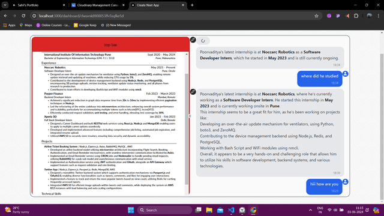Open the purple extension icon in toolbar
The image size is (384, 216).
[329, 16]
